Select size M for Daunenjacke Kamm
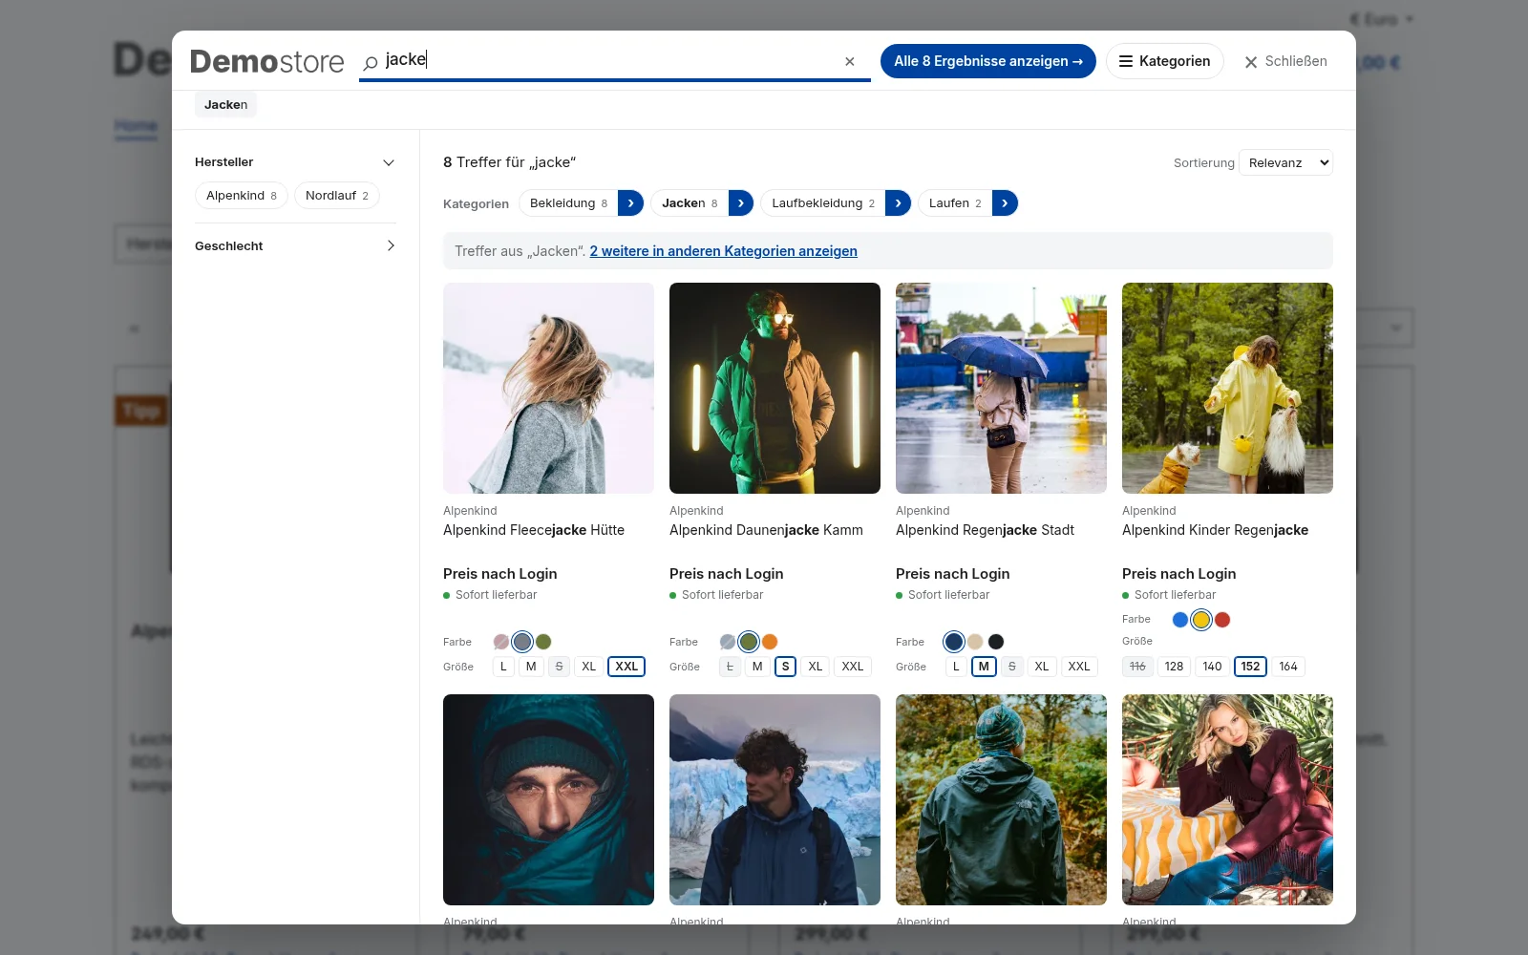Image resolution: width=1528 pixels, height=955 pixels. point(757,667)
